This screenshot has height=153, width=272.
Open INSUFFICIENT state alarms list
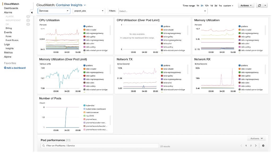(x=13, y=20)
